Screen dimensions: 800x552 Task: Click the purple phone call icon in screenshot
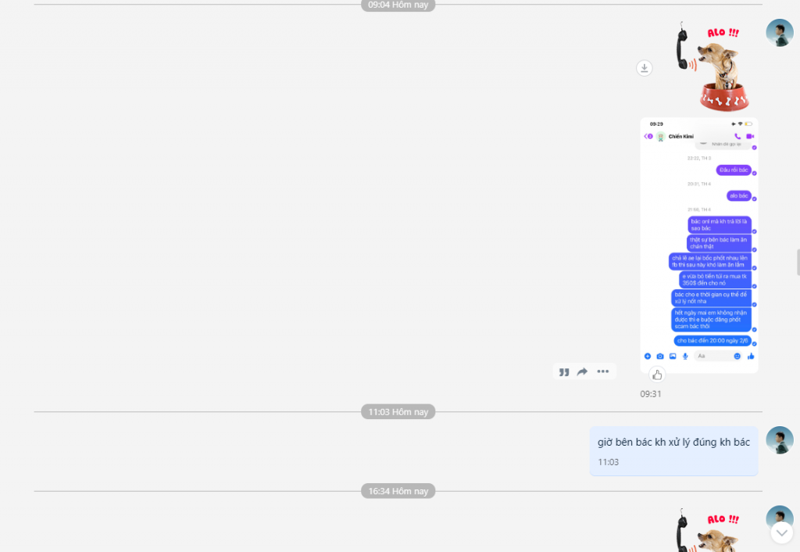(x=737, y=136)
